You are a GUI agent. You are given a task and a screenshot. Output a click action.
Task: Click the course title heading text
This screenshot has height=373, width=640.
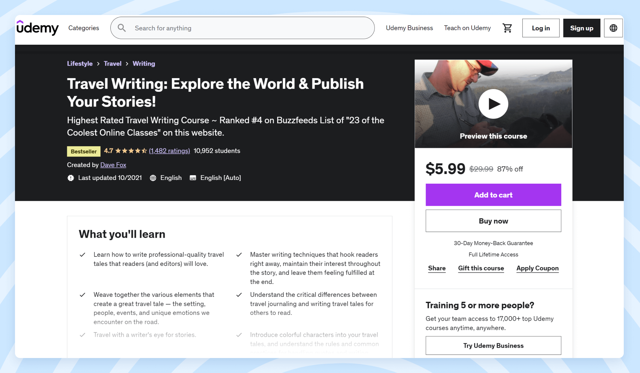215,92
